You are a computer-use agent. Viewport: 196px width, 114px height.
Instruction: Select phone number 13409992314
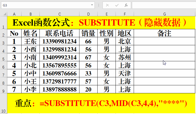coord(59,57)
